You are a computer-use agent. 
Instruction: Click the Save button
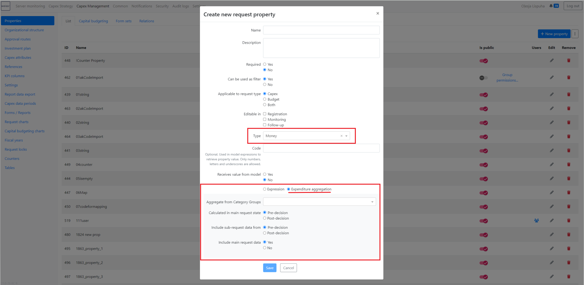coord(270,268)
